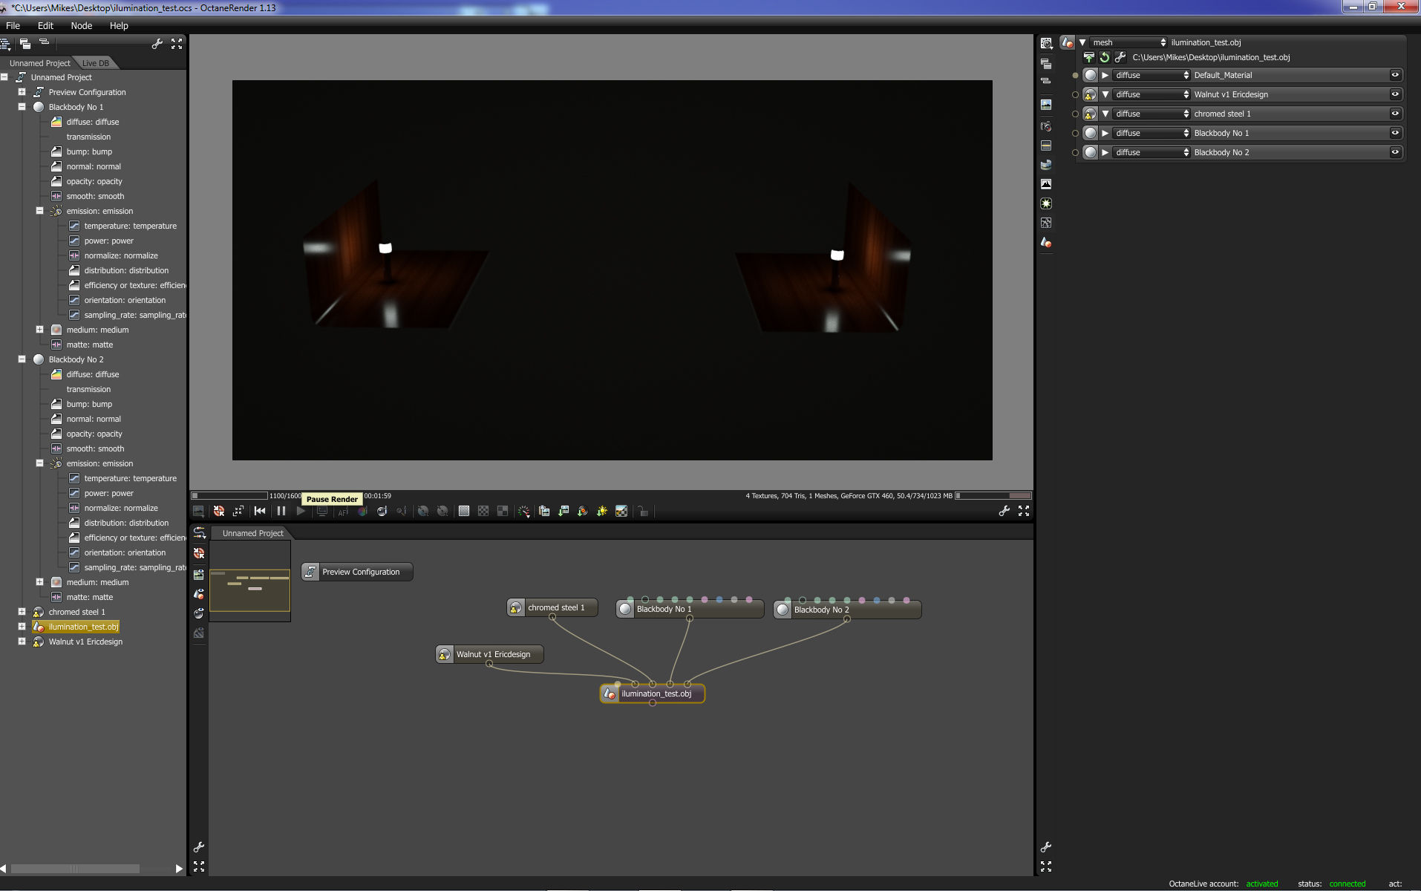Select the chromed steel 1 graph node

[x=552, y=607]
